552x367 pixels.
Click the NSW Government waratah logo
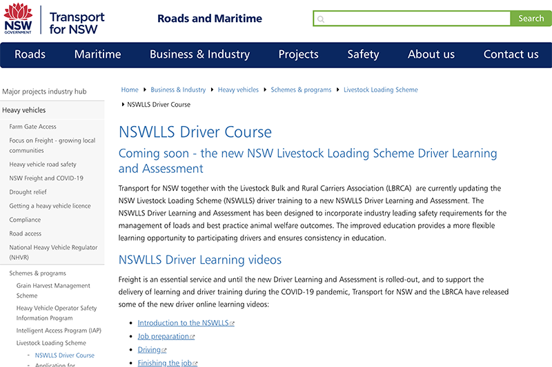click(18, 19)
